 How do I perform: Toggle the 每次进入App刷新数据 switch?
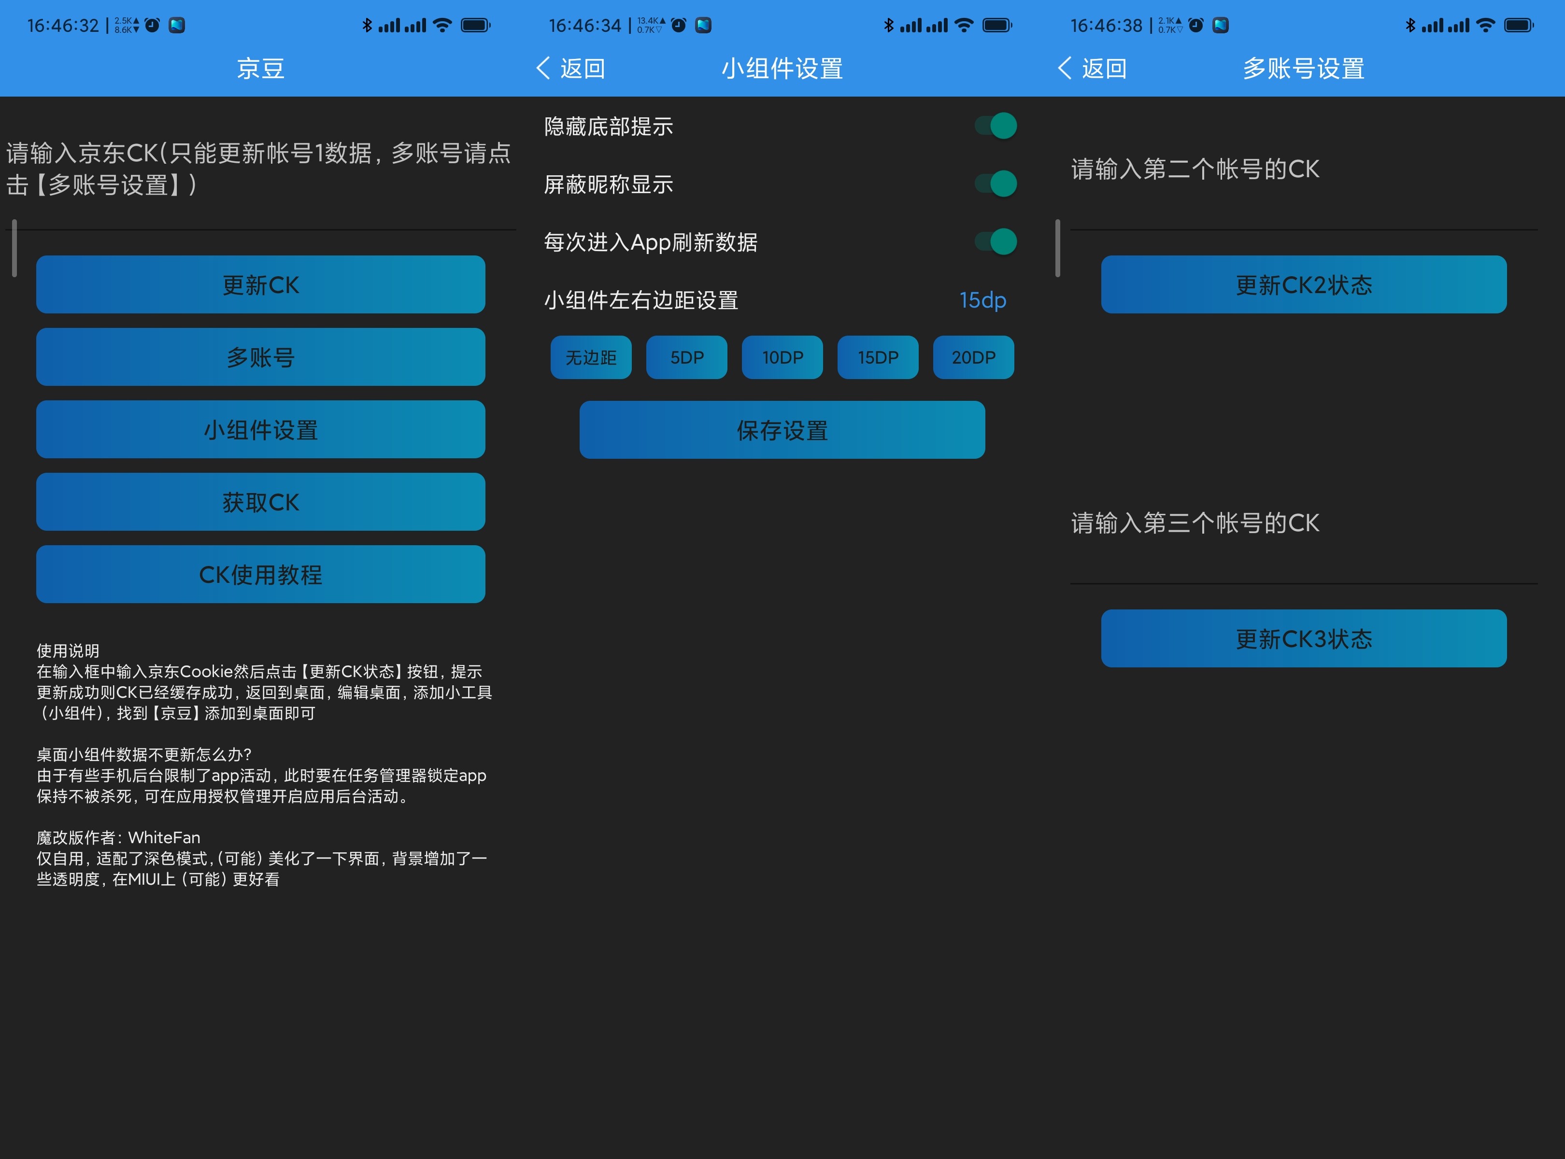coord(996,241)
